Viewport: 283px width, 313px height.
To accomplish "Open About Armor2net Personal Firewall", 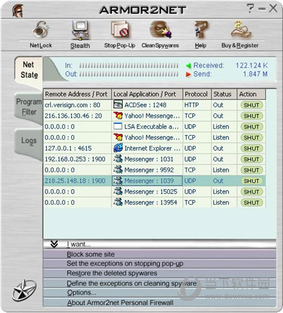I will tap(160, 302).
